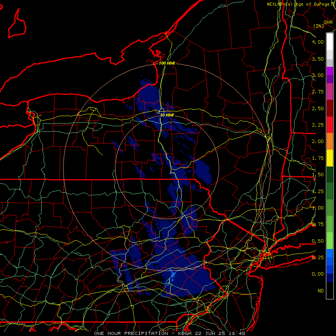Select the bright magenta swatch near 3.00

point(330,71)
